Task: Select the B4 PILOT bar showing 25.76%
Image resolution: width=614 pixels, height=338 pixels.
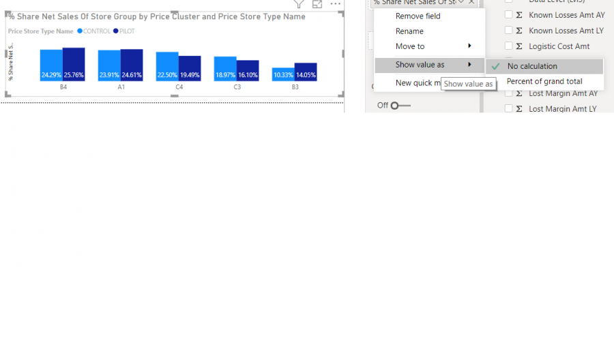Action: (74, 65)
